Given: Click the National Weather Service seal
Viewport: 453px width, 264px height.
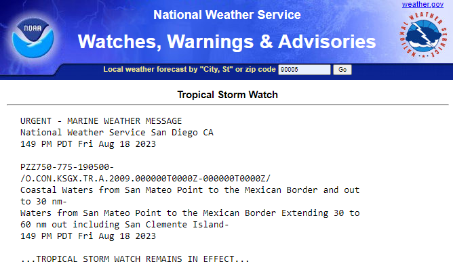Looking at the screenshot, I should click(x=423, y=35).
